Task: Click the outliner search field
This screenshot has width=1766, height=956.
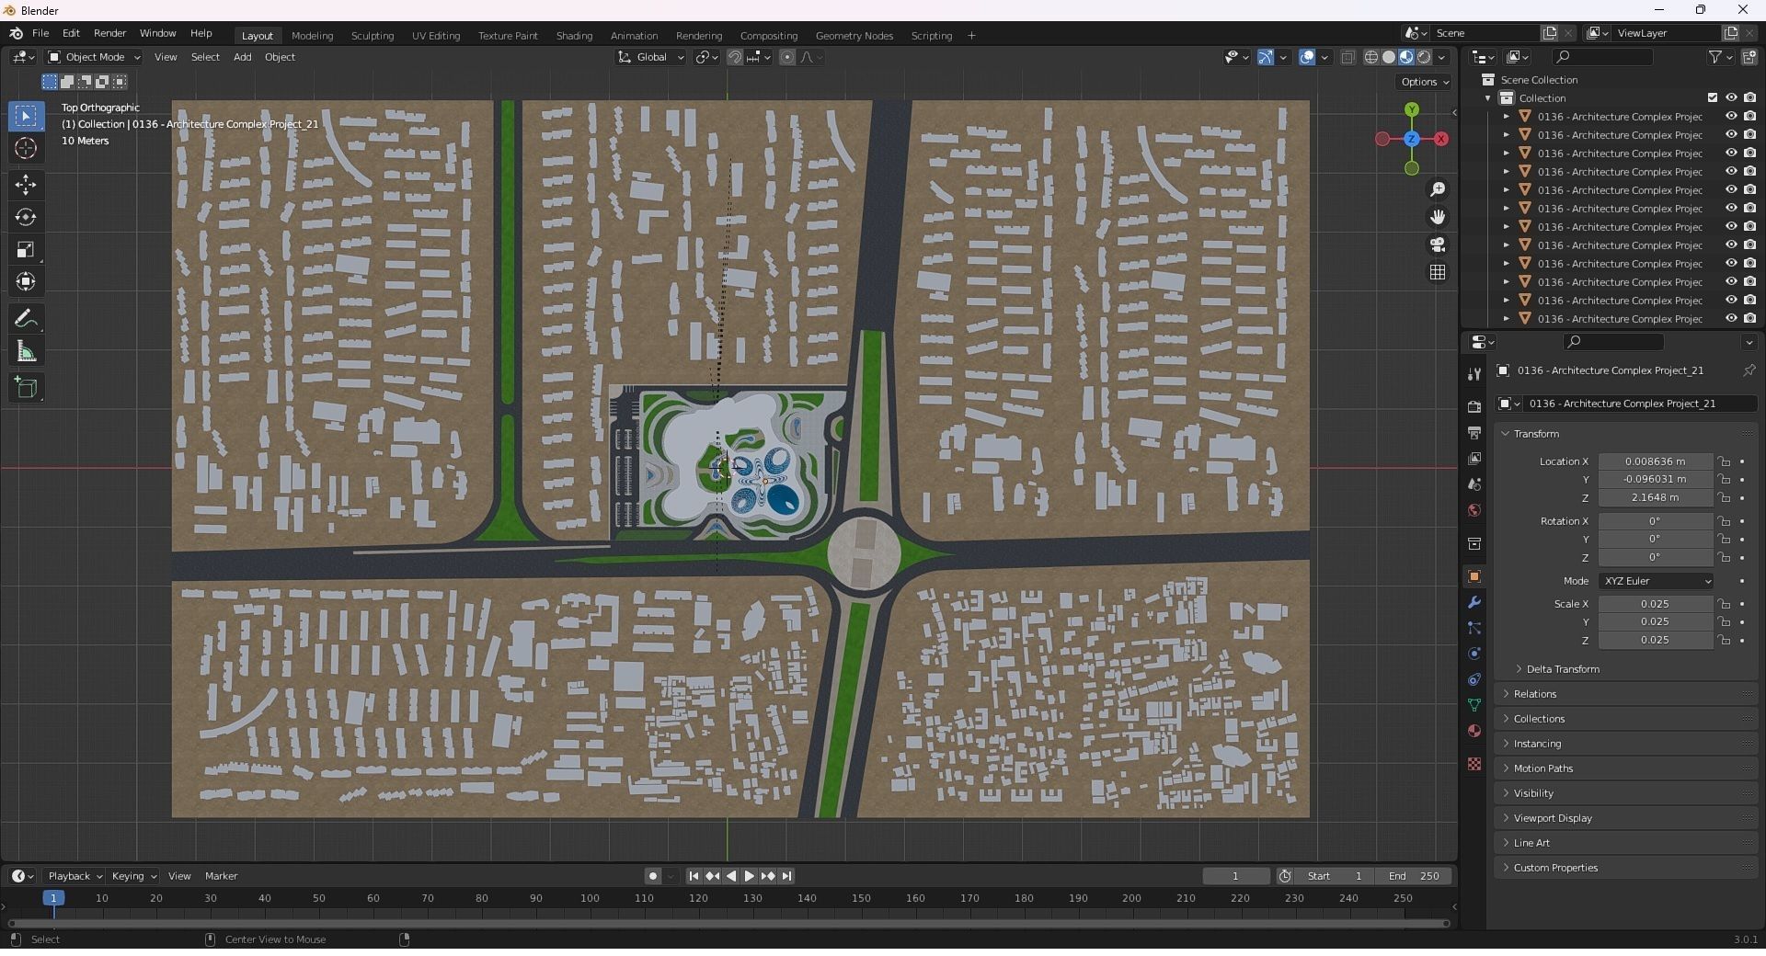Action: pos(1601,57)
